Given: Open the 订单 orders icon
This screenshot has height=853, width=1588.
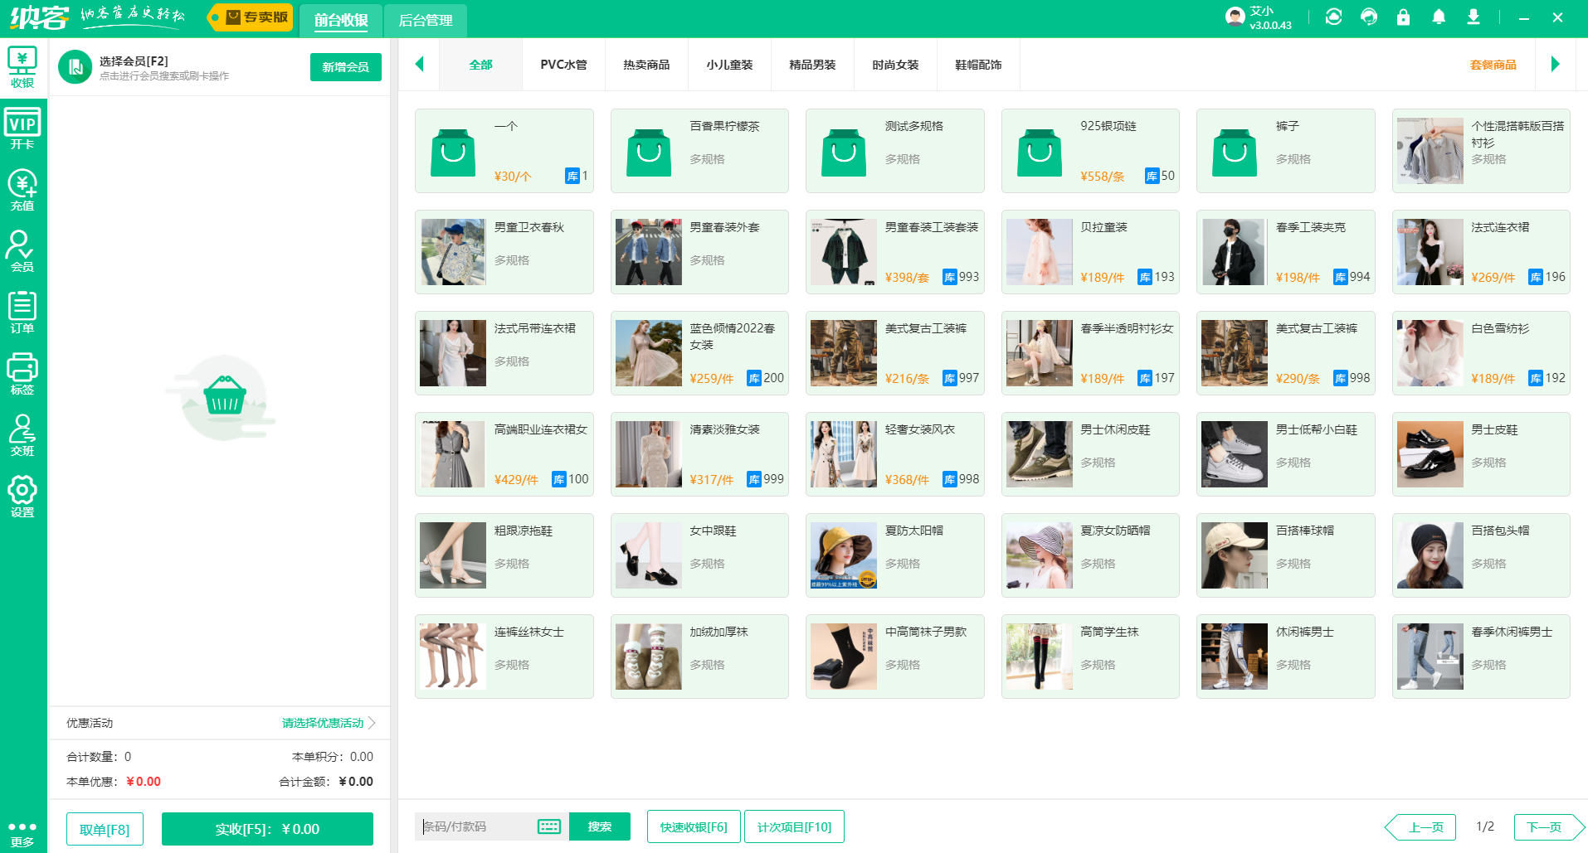Looking at the screenshot, I should (22, 313).
